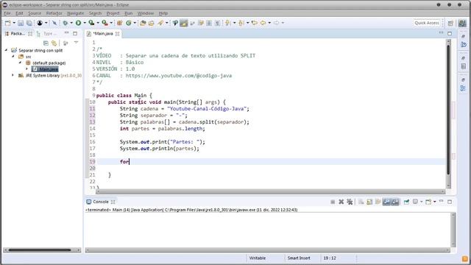
Task: Click the Back navigation arrow icon
Action: 263,23
